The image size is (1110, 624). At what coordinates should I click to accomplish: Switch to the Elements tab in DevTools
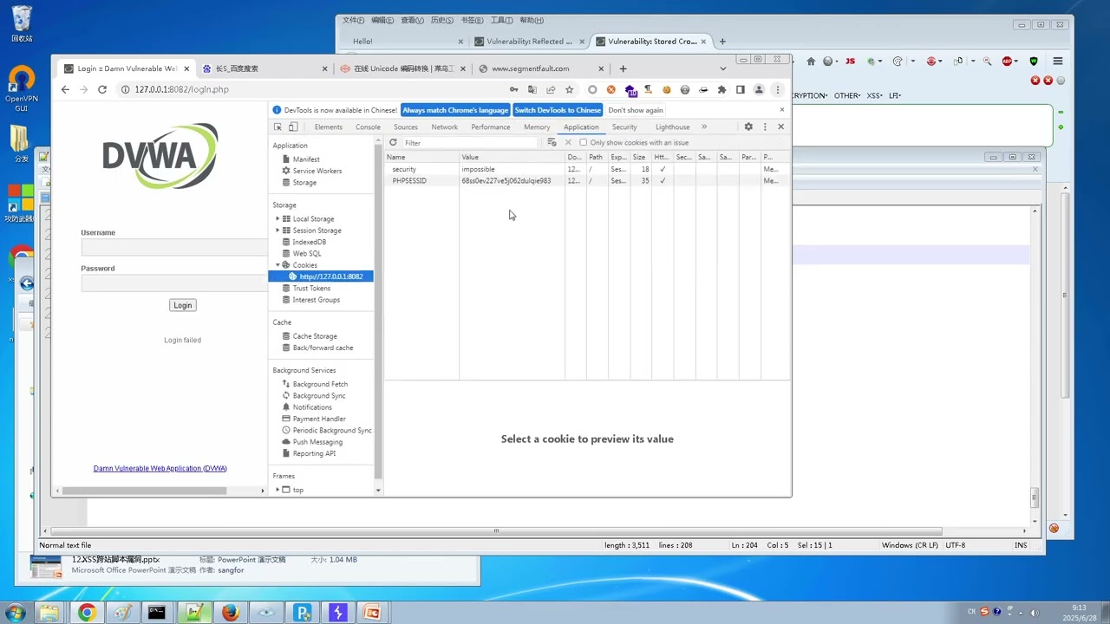(328, 127)
